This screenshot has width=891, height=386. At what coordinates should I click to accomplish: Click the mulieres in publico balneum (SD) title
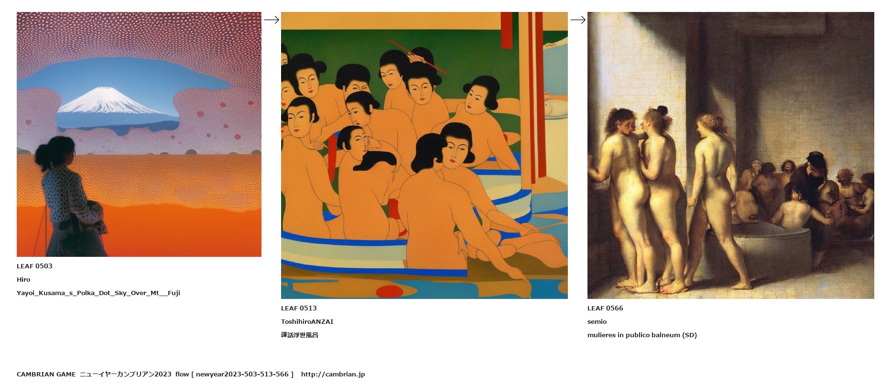642,335
